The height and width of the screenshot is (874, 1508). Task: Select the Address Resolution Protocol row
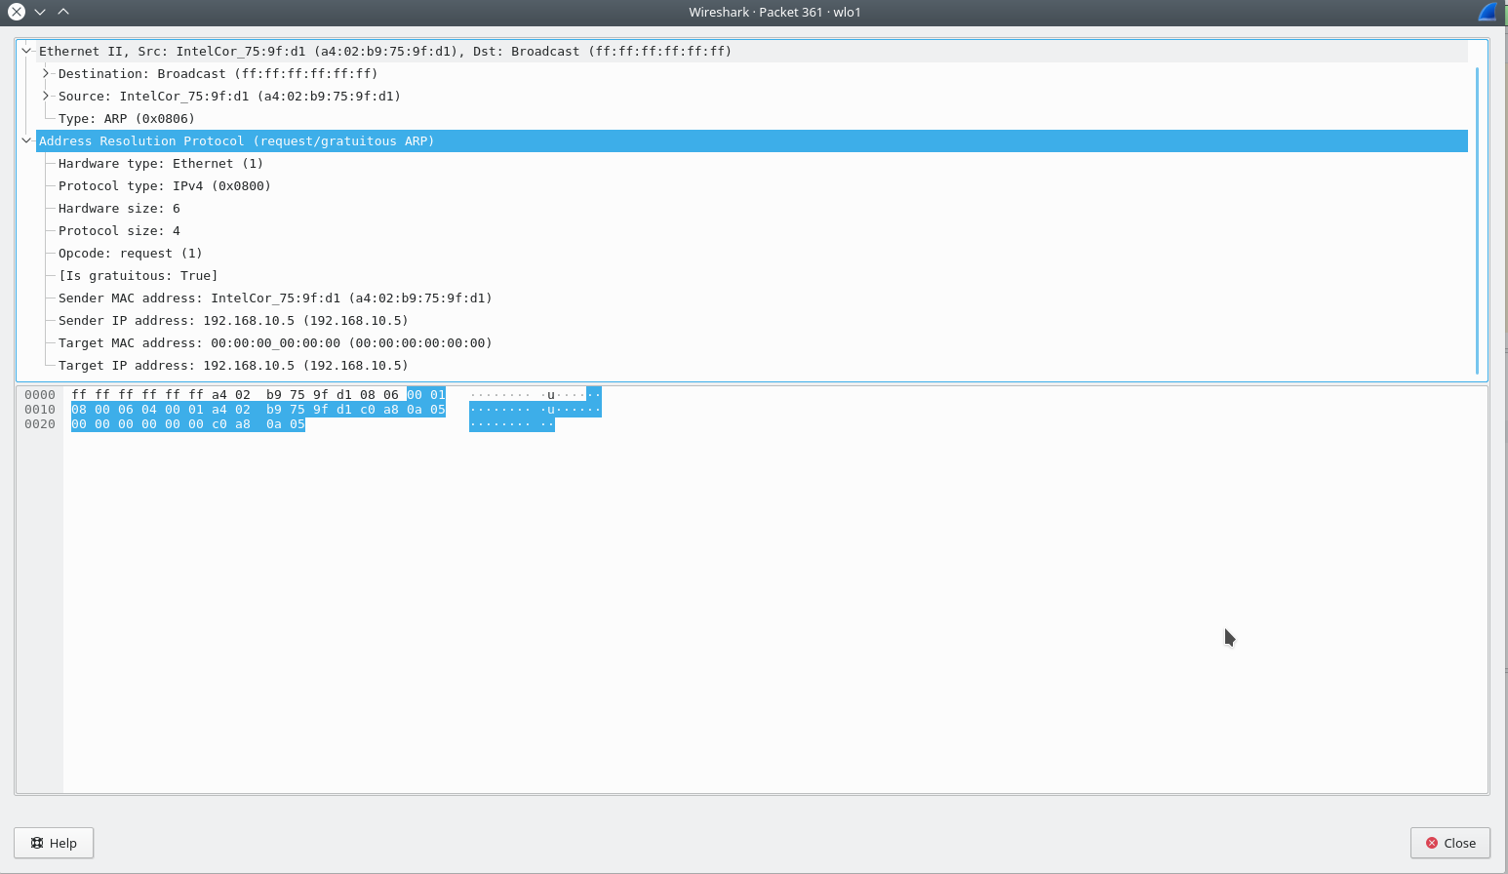coord(752,140)
